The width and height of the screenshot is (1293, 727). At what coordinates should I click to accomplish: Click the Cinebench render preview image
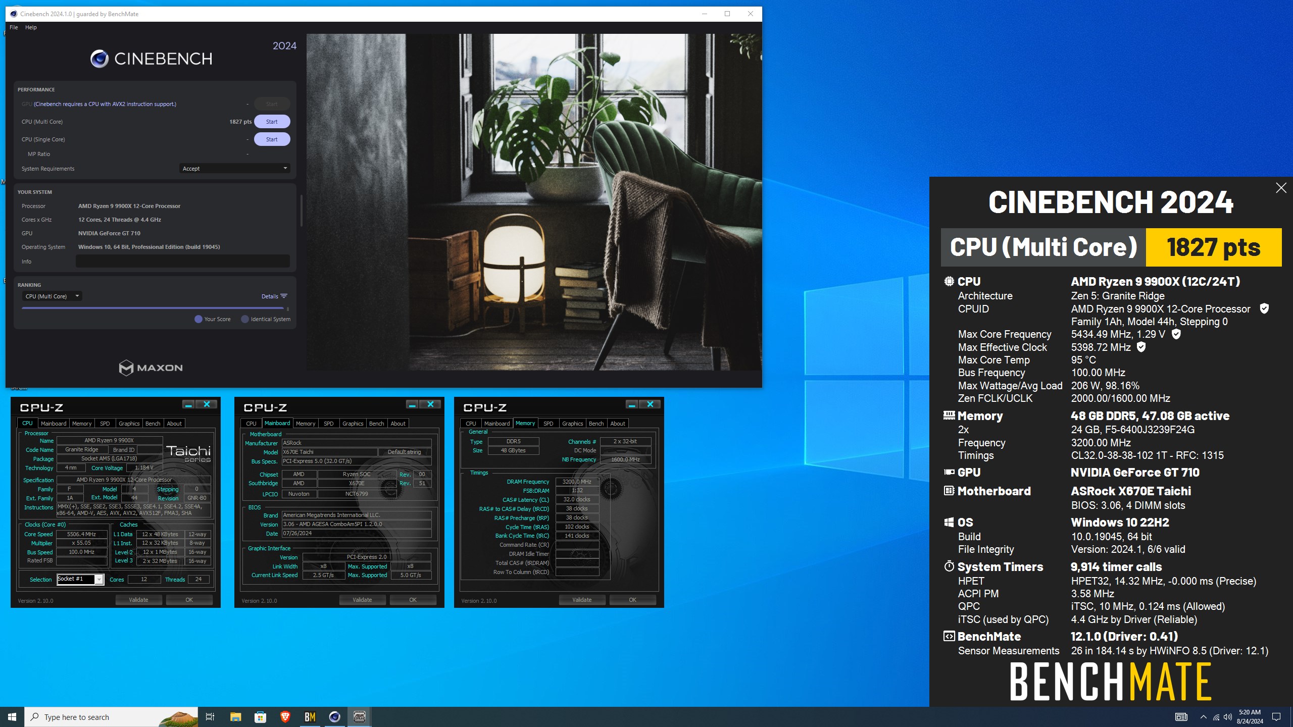coord(533,202)
